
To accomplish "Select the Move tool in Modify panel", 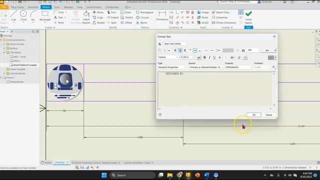I will click(98, 12).
